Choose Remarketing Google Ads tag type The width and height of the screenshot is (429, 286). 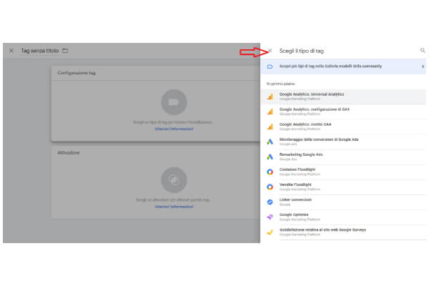point(344,157)
